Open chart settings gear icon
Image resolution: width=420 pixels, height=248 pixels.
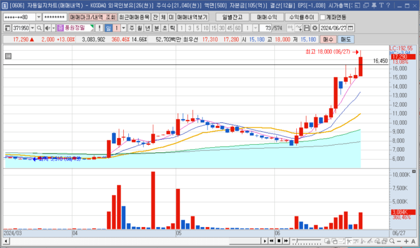click(315, 28)
